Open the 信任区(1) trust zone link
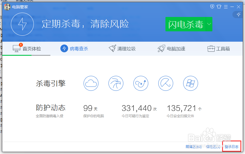This screenshot has width=245, height=154. pyautogui.click(x=213, y=147)
